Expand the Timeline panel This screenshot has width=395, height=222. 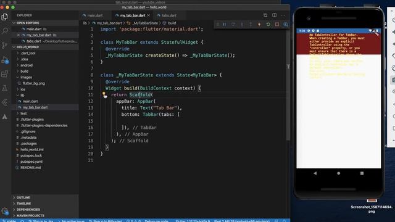[45, 203]
